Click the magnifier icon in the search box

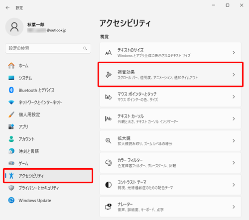[85, 48]
